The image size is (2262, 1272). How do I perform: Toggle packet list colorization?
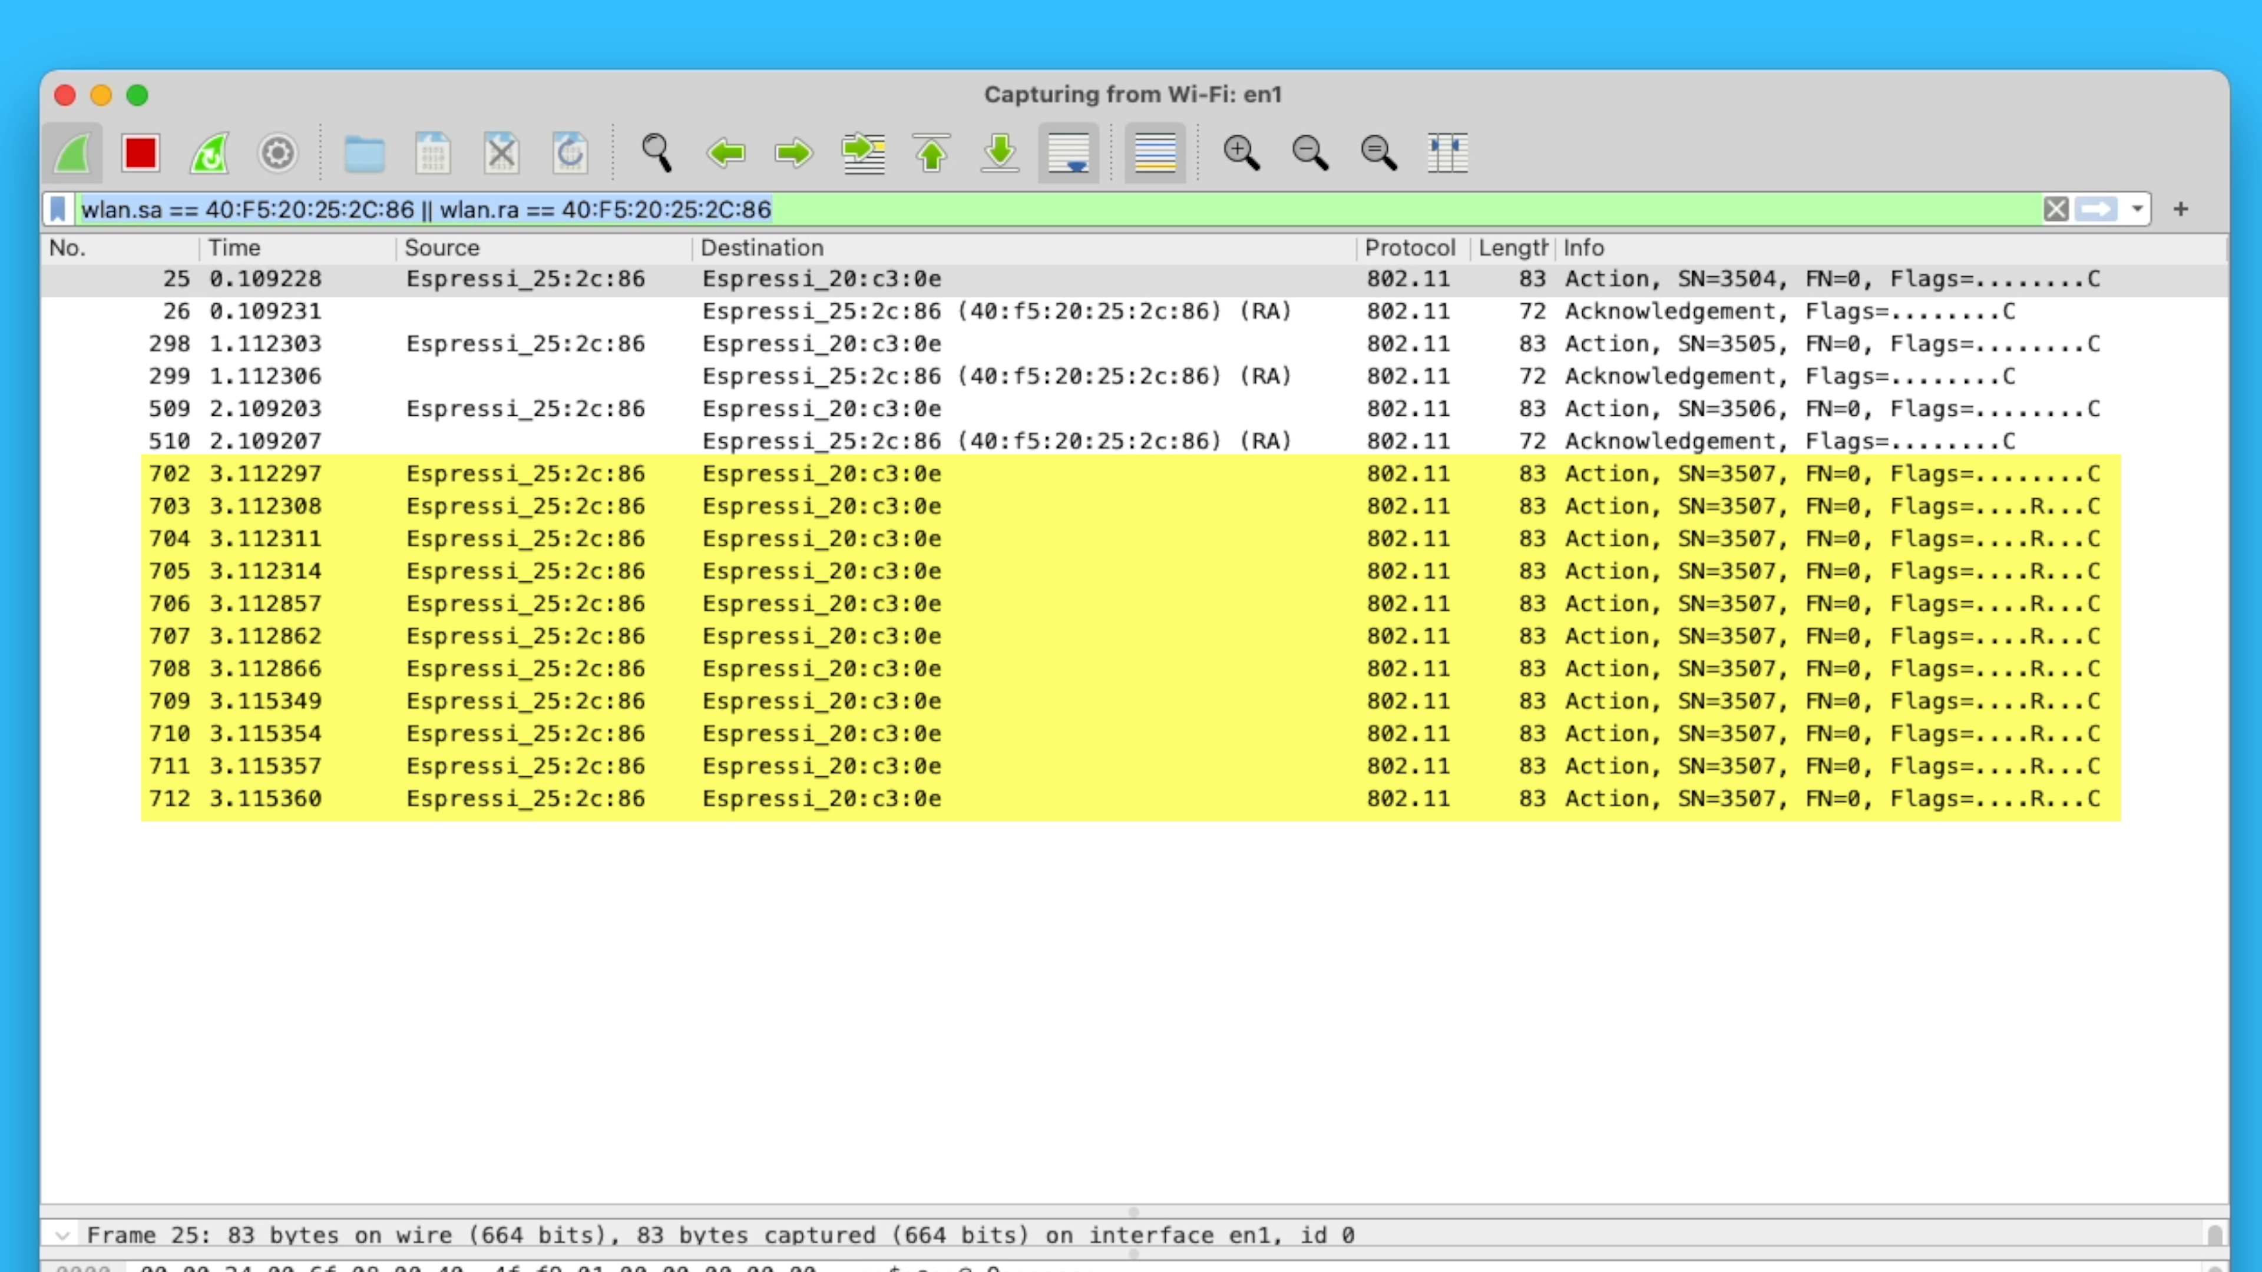tap(1155, 154)
